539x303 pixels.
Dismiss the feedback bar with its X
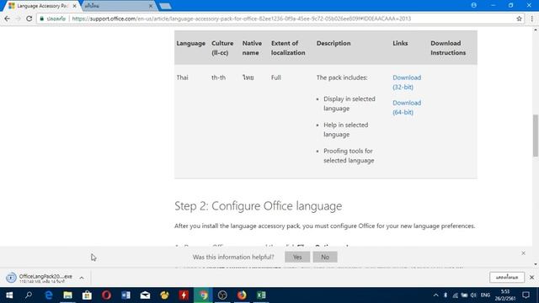(523, 252)
